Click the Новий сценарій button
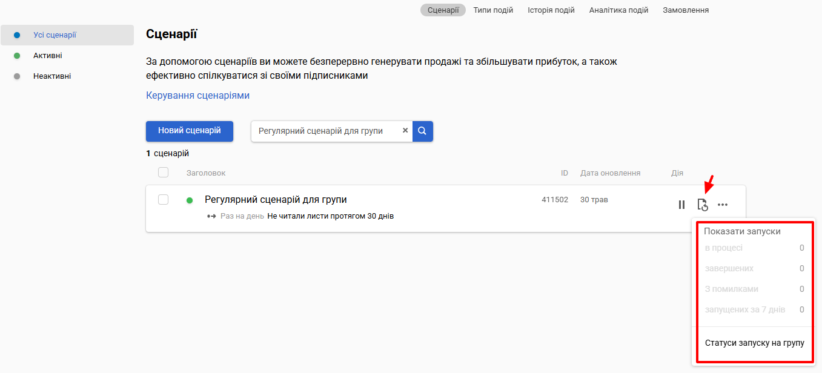This screenshot has width=822, height=373. coord(190,131)
